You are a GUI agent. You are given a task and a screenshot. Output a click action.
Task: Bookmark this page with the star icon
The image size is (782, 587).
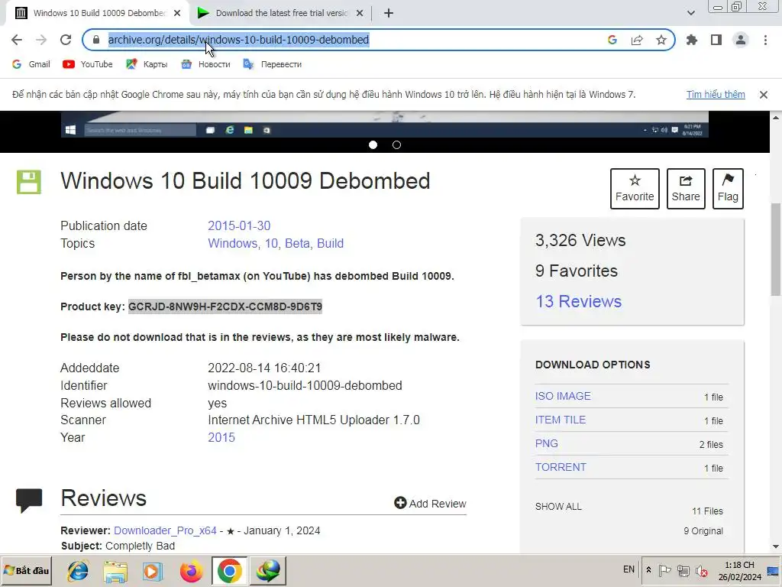661,40
